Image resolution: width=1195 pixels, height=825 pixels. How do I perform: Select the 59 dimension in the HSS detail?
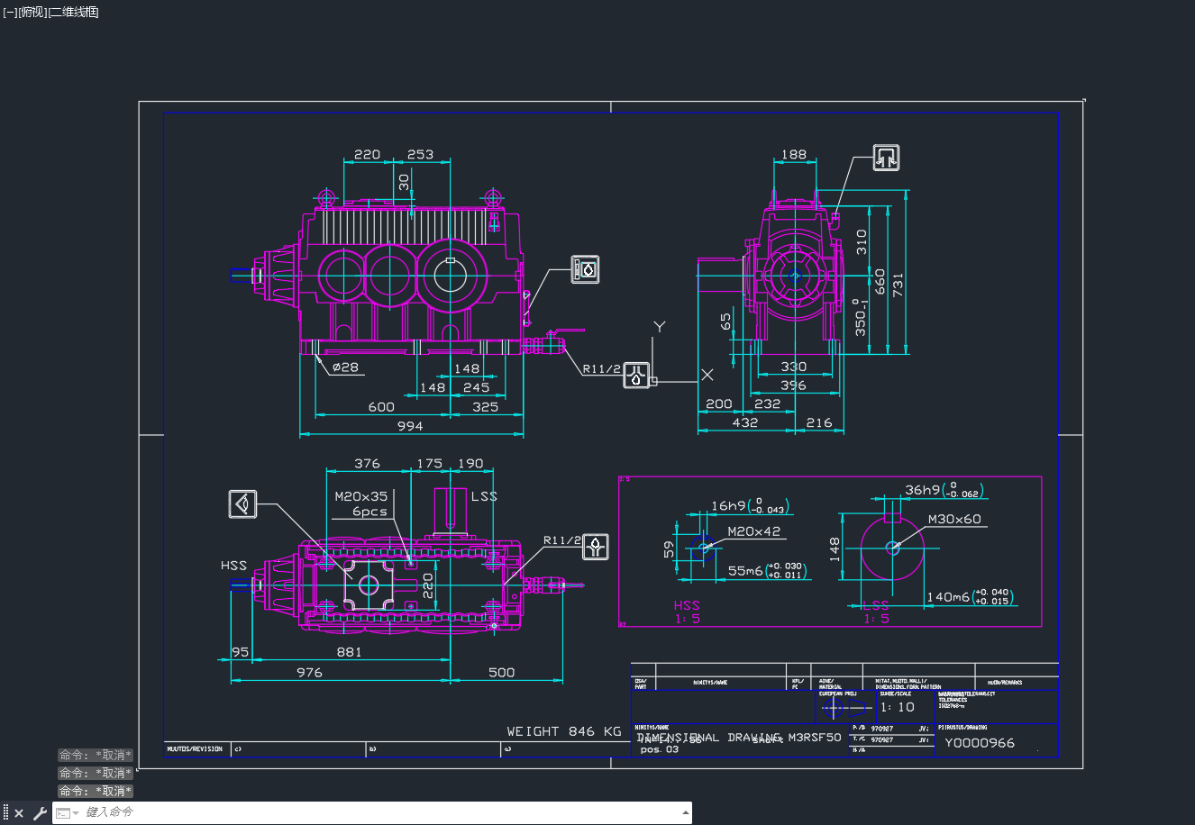(x=669, y=549)
